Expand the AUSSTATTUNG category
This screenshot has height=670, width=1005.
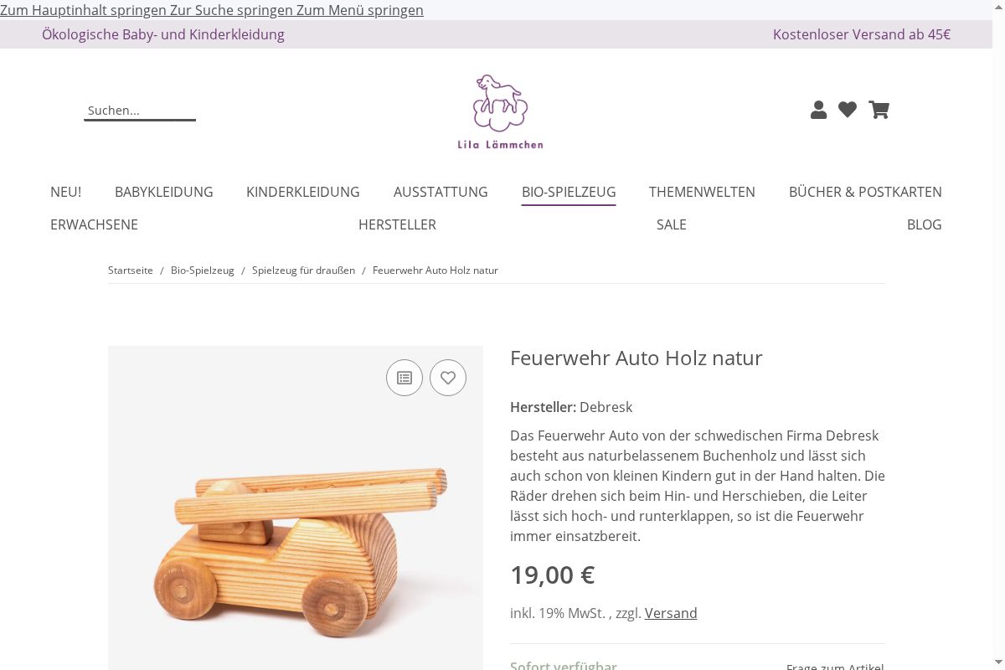click(x=441, y=192)
